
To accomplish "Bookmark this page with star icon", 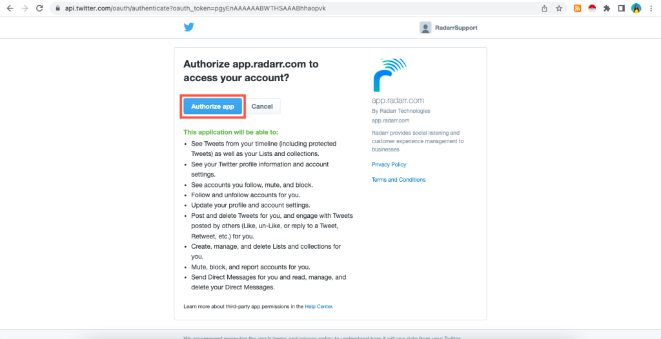I will [x=559, y=8].
